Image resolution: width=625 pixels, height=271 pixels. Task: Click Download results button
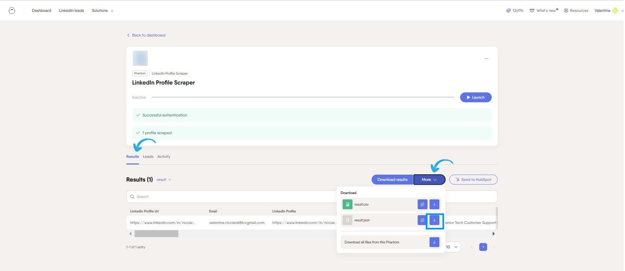click(392, 180)
